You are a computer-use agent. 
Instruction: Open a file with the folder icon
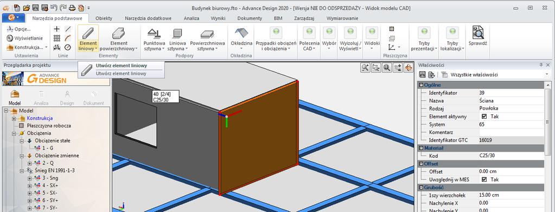(26, 7)
